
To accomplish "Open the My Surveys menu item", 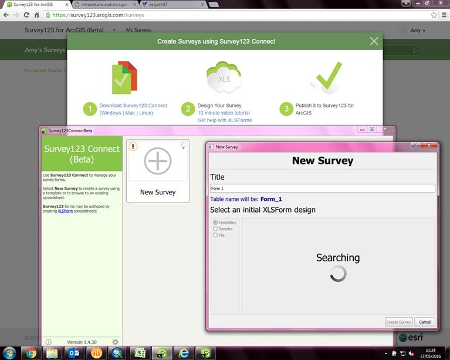I will 138,30.
